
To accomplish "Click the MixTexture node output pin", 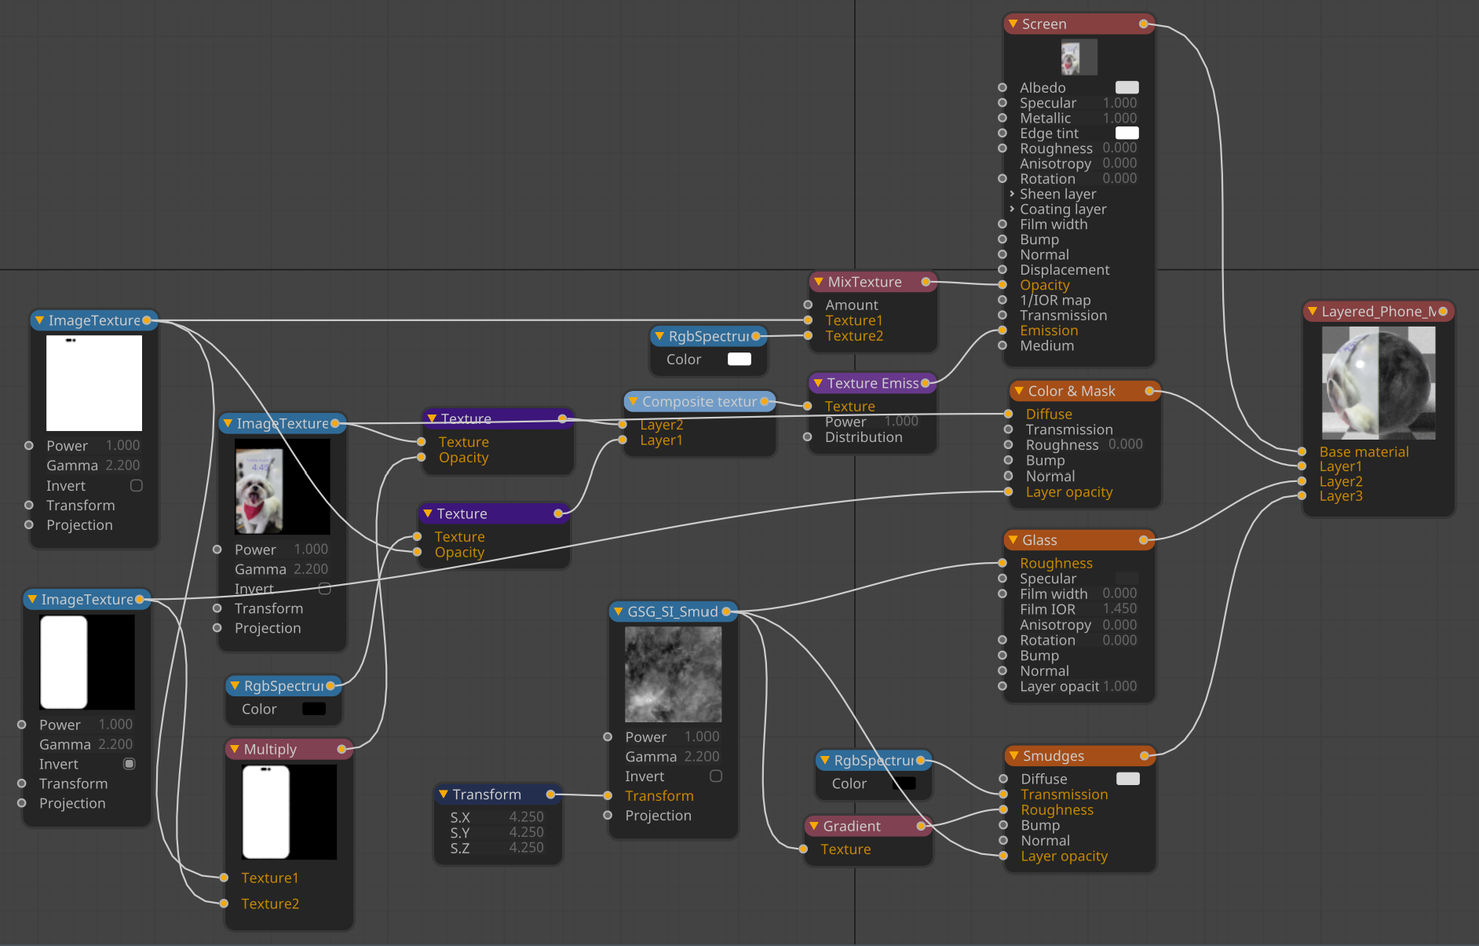I will click(926, 282).
